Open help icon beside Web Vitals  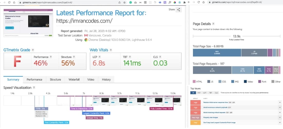click(x=111, y=50)
